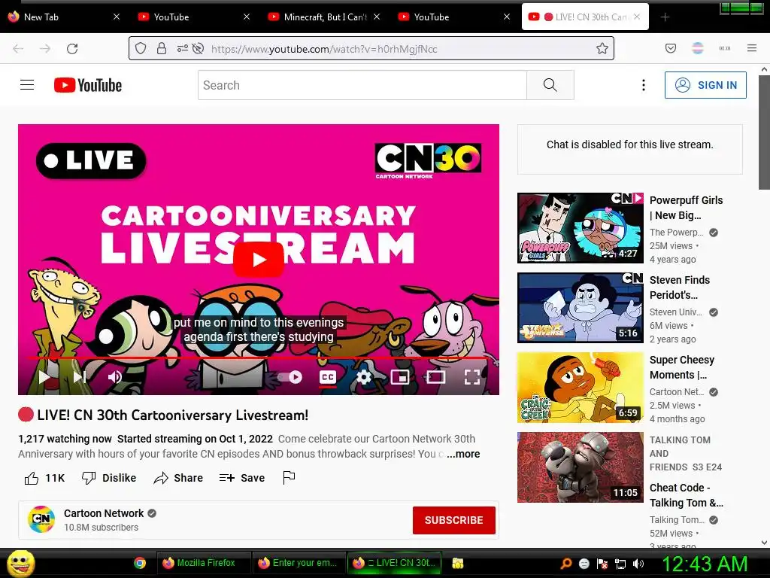The height and width of the screenshot is (578, 770).
Task: Expand description with ...more
Action: [463, 454]
